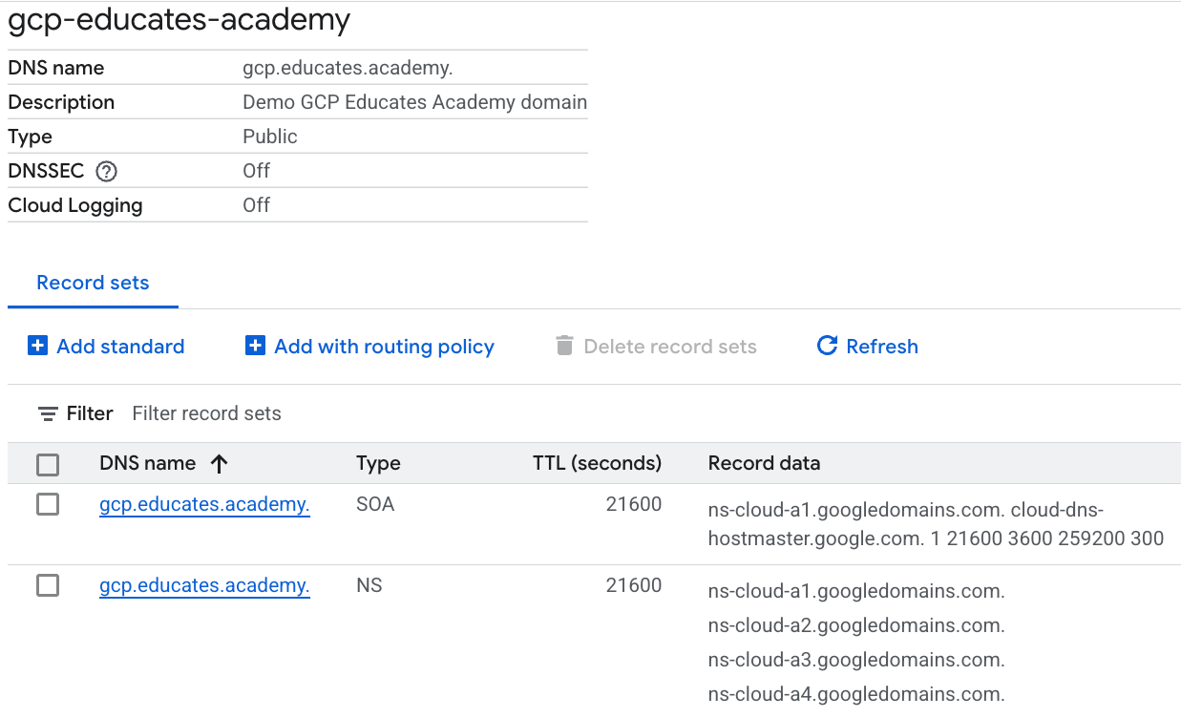Screen dimensions: 1181x718
Task: Click the 21600 TTL value in SOA row
Action: pyautogui.click(x=634, y=504)
